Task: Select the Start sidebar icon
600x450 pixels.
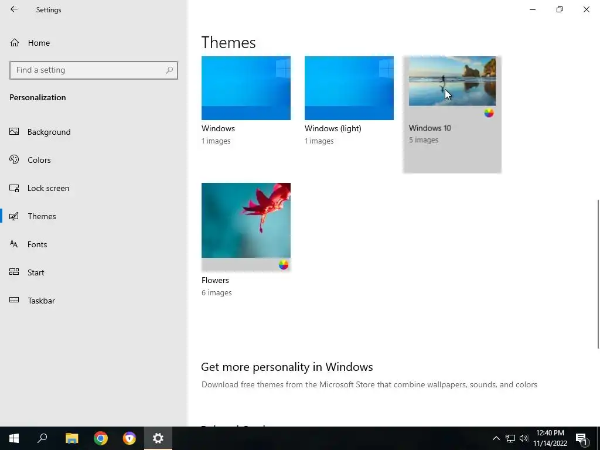Action: [x=14, y=272]
